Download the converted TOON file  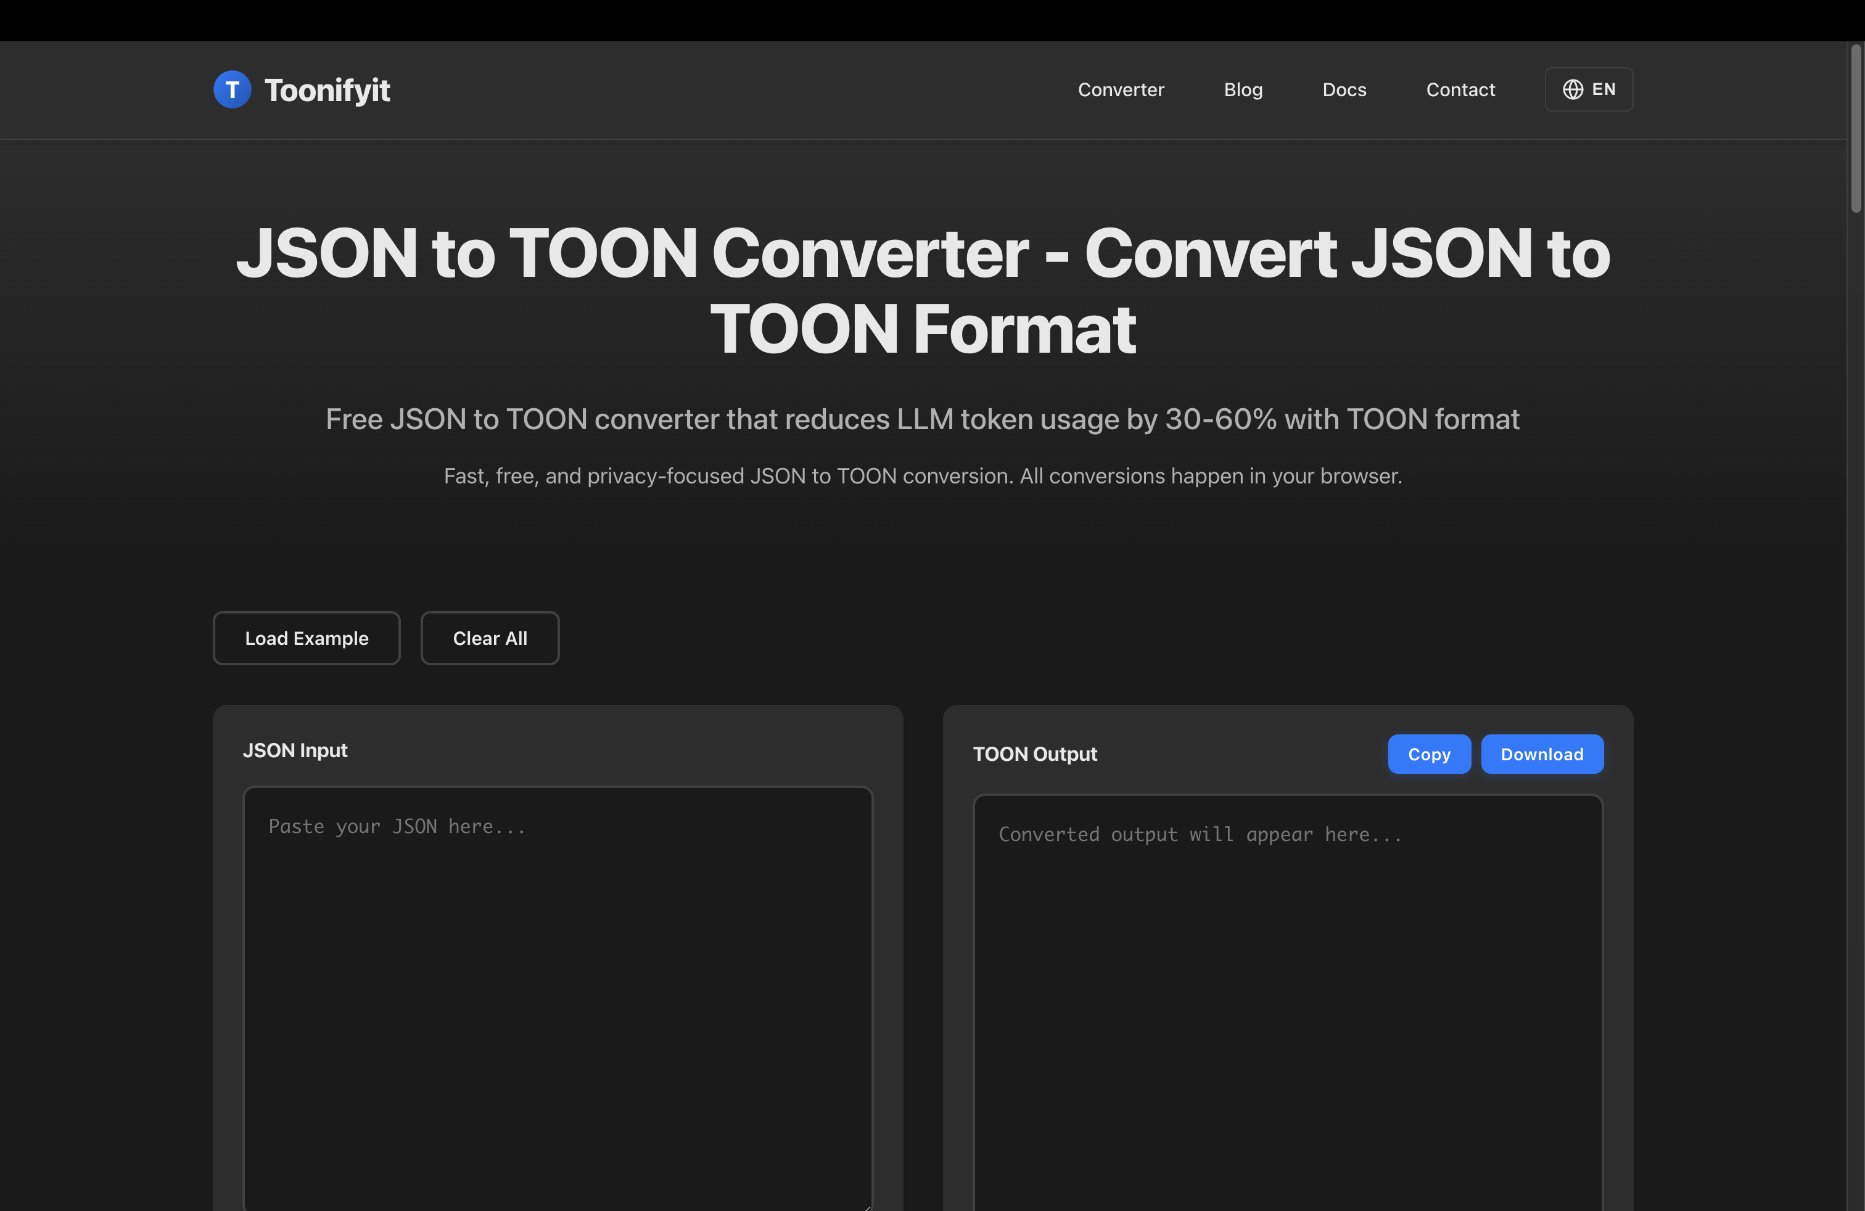pos(1541,753)
